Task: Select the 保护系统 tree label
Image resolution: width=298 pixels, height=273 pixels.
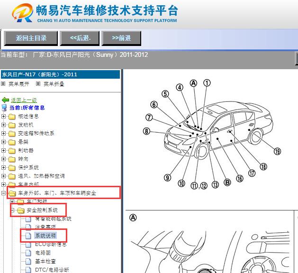Action: pyautogui.click(x=28, y=167)
